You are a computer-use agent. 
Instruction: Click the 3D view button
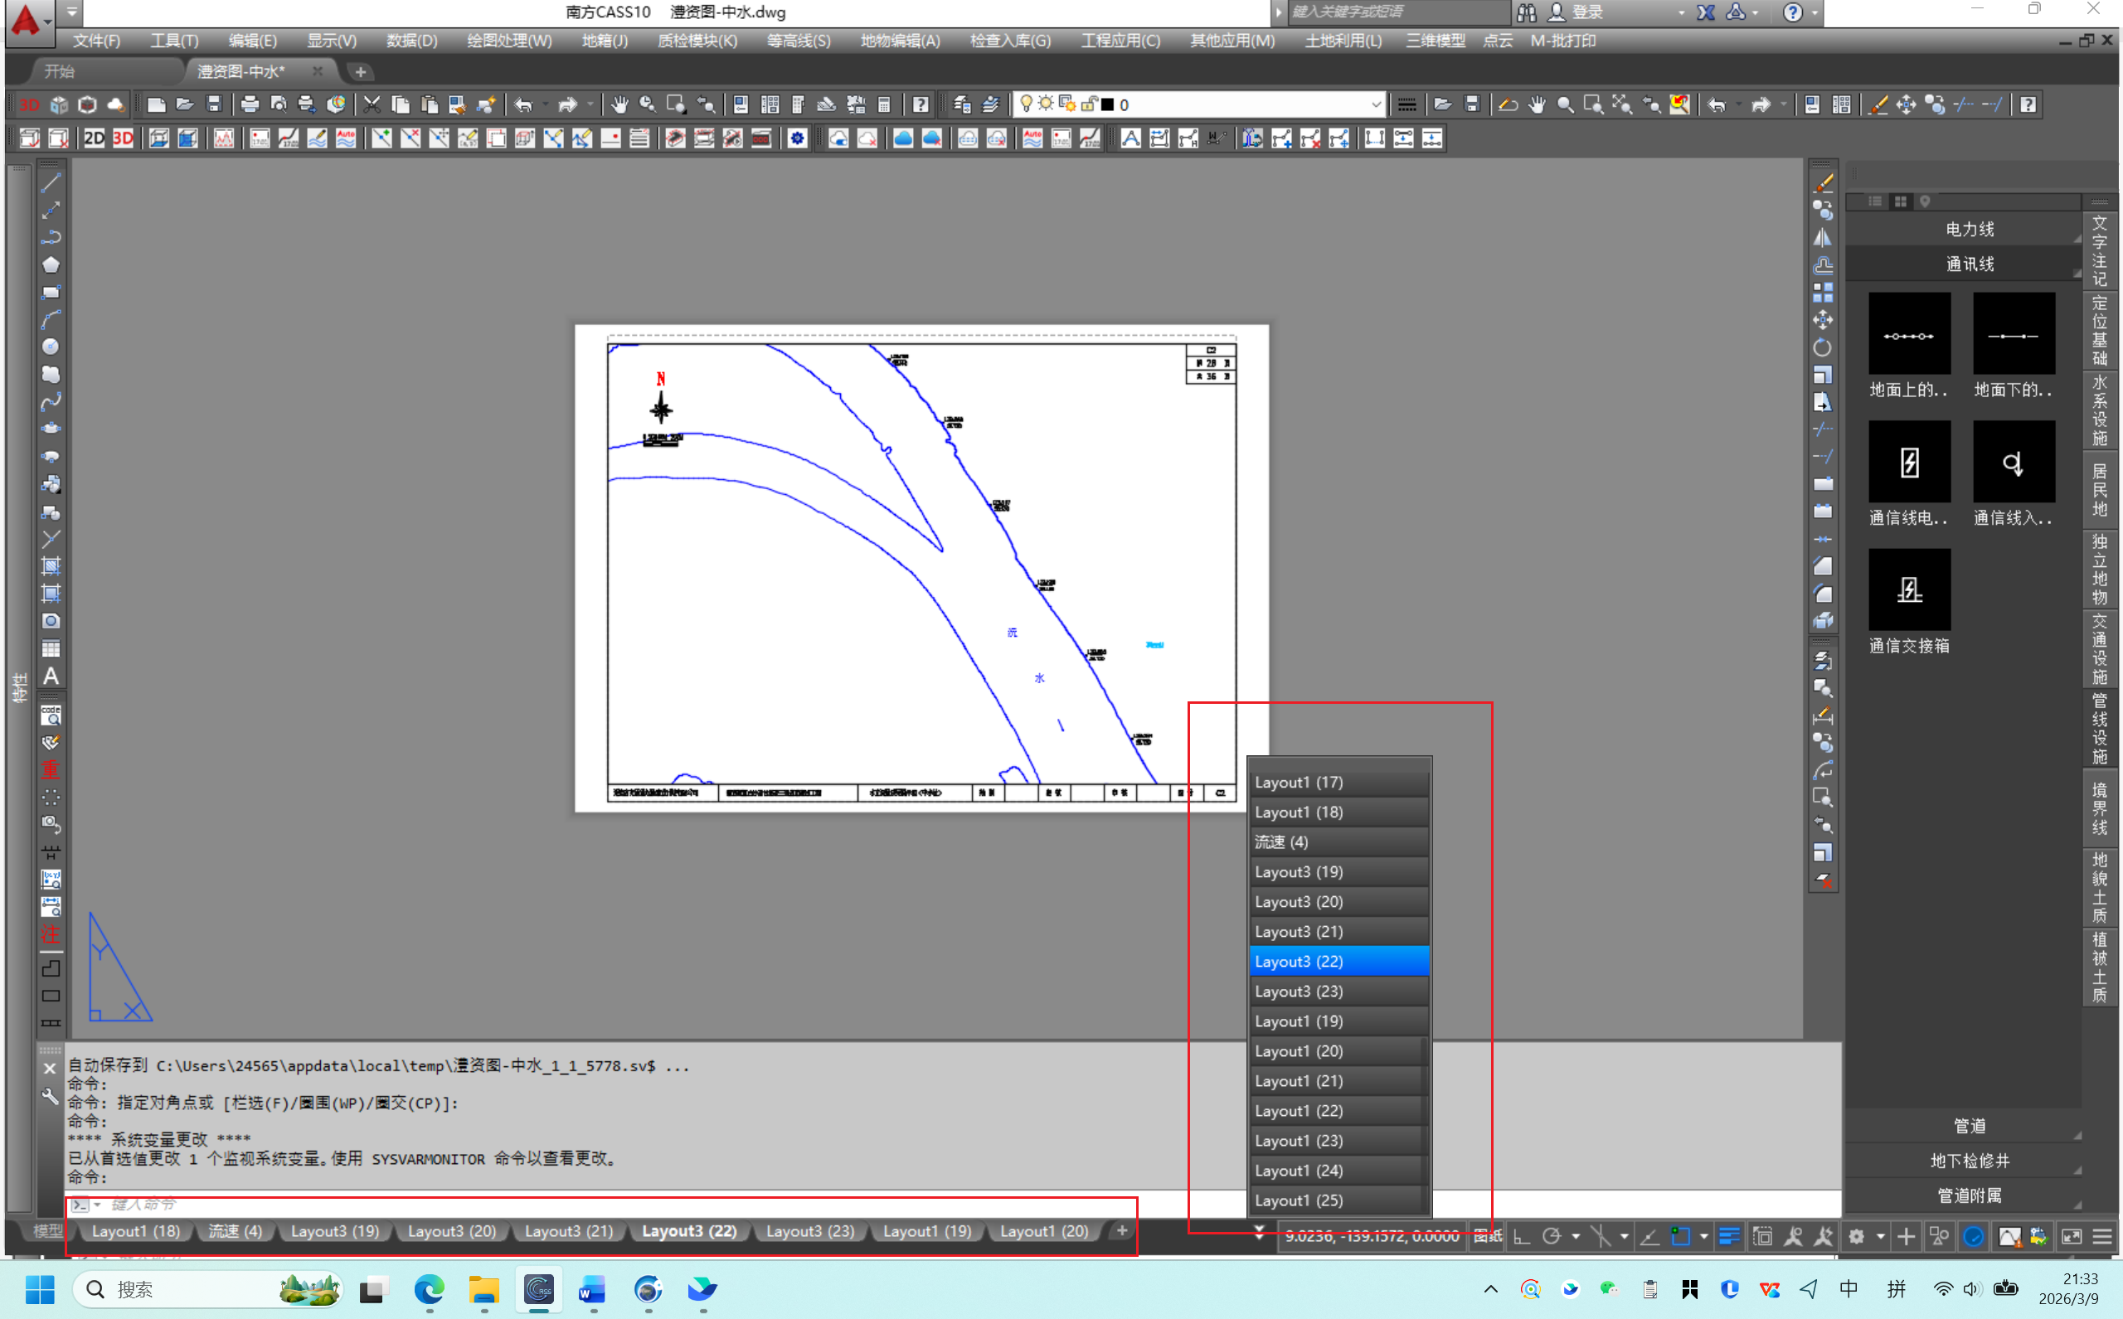(123, 138)
